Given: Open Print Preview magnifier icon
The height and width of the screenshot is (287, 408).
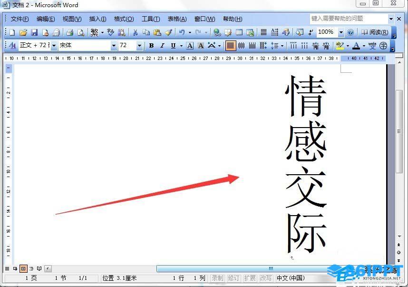Looking at the screenshot, I should (x=81, y=32).
